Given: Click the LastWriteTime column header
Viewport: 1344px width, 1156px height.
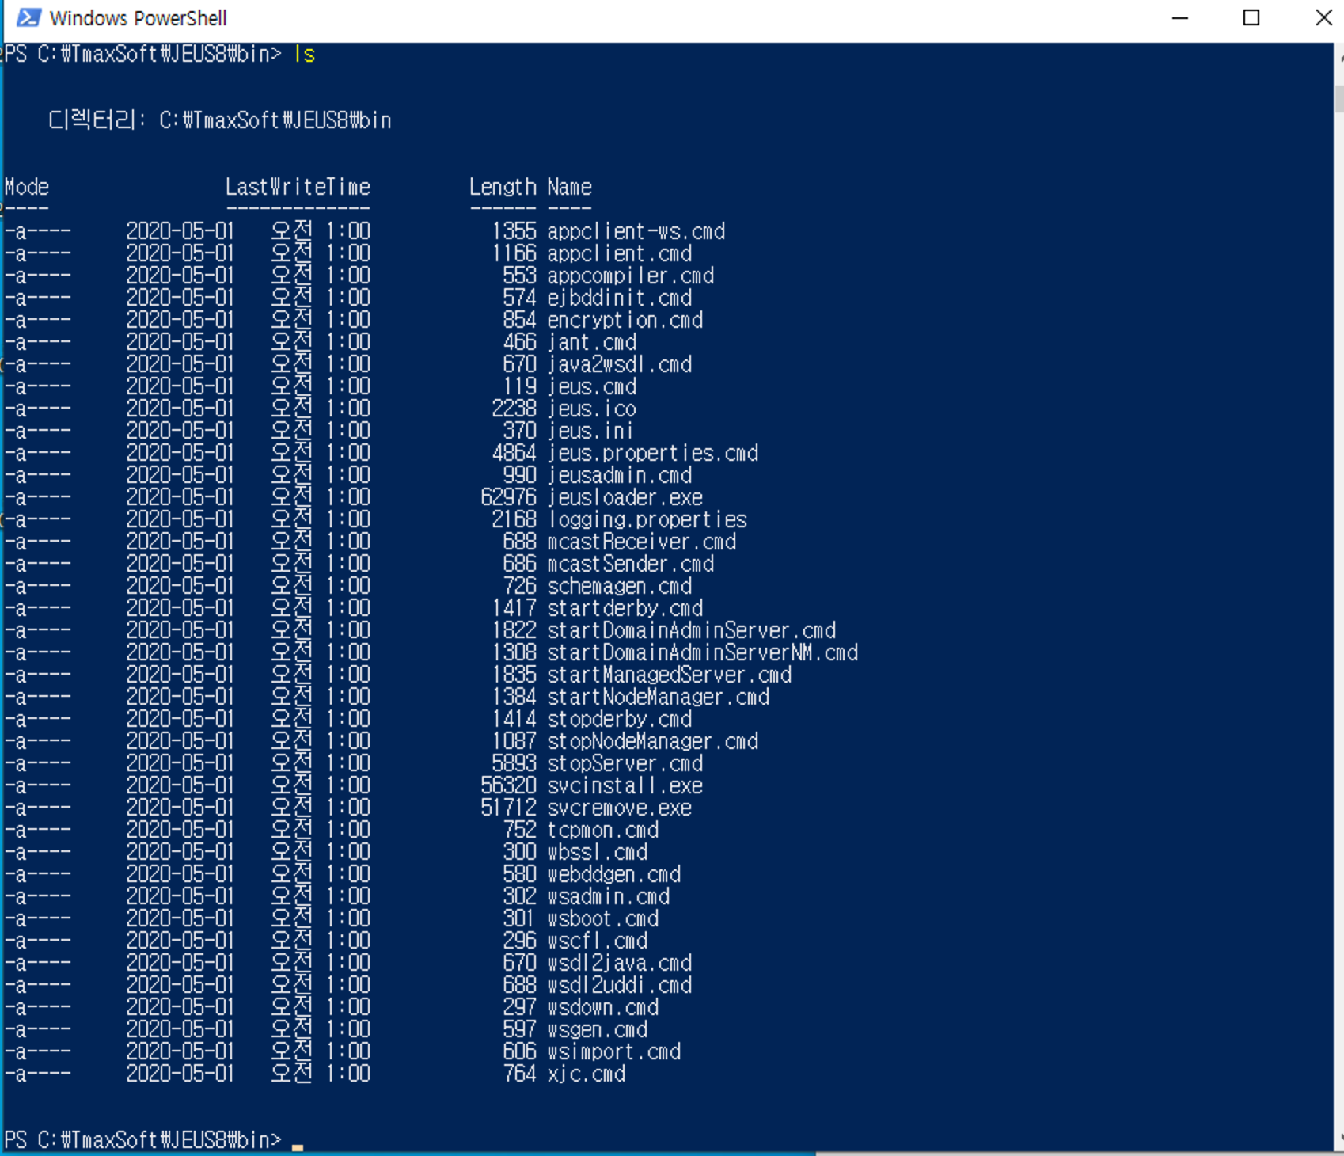Looking at the screenshot, I should pyautogui.click(x=298, y=187).
